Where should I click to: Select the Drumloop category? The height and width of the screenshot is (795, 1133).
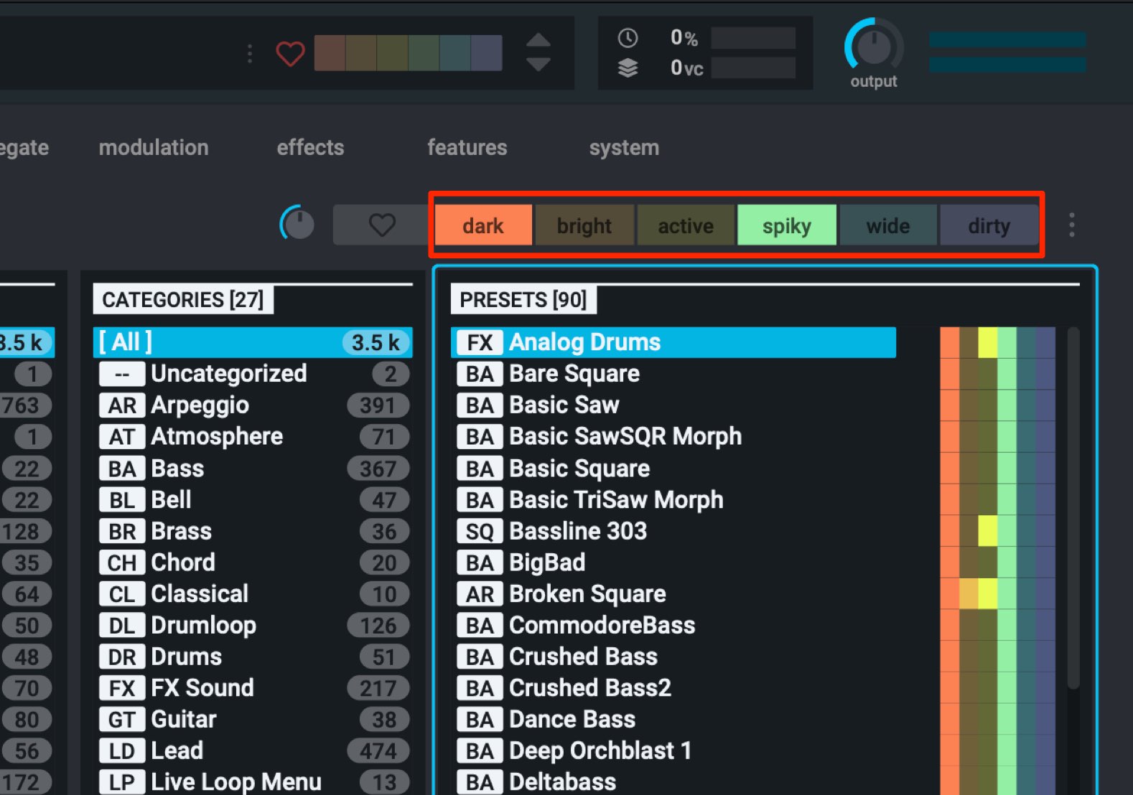(253, 626)
